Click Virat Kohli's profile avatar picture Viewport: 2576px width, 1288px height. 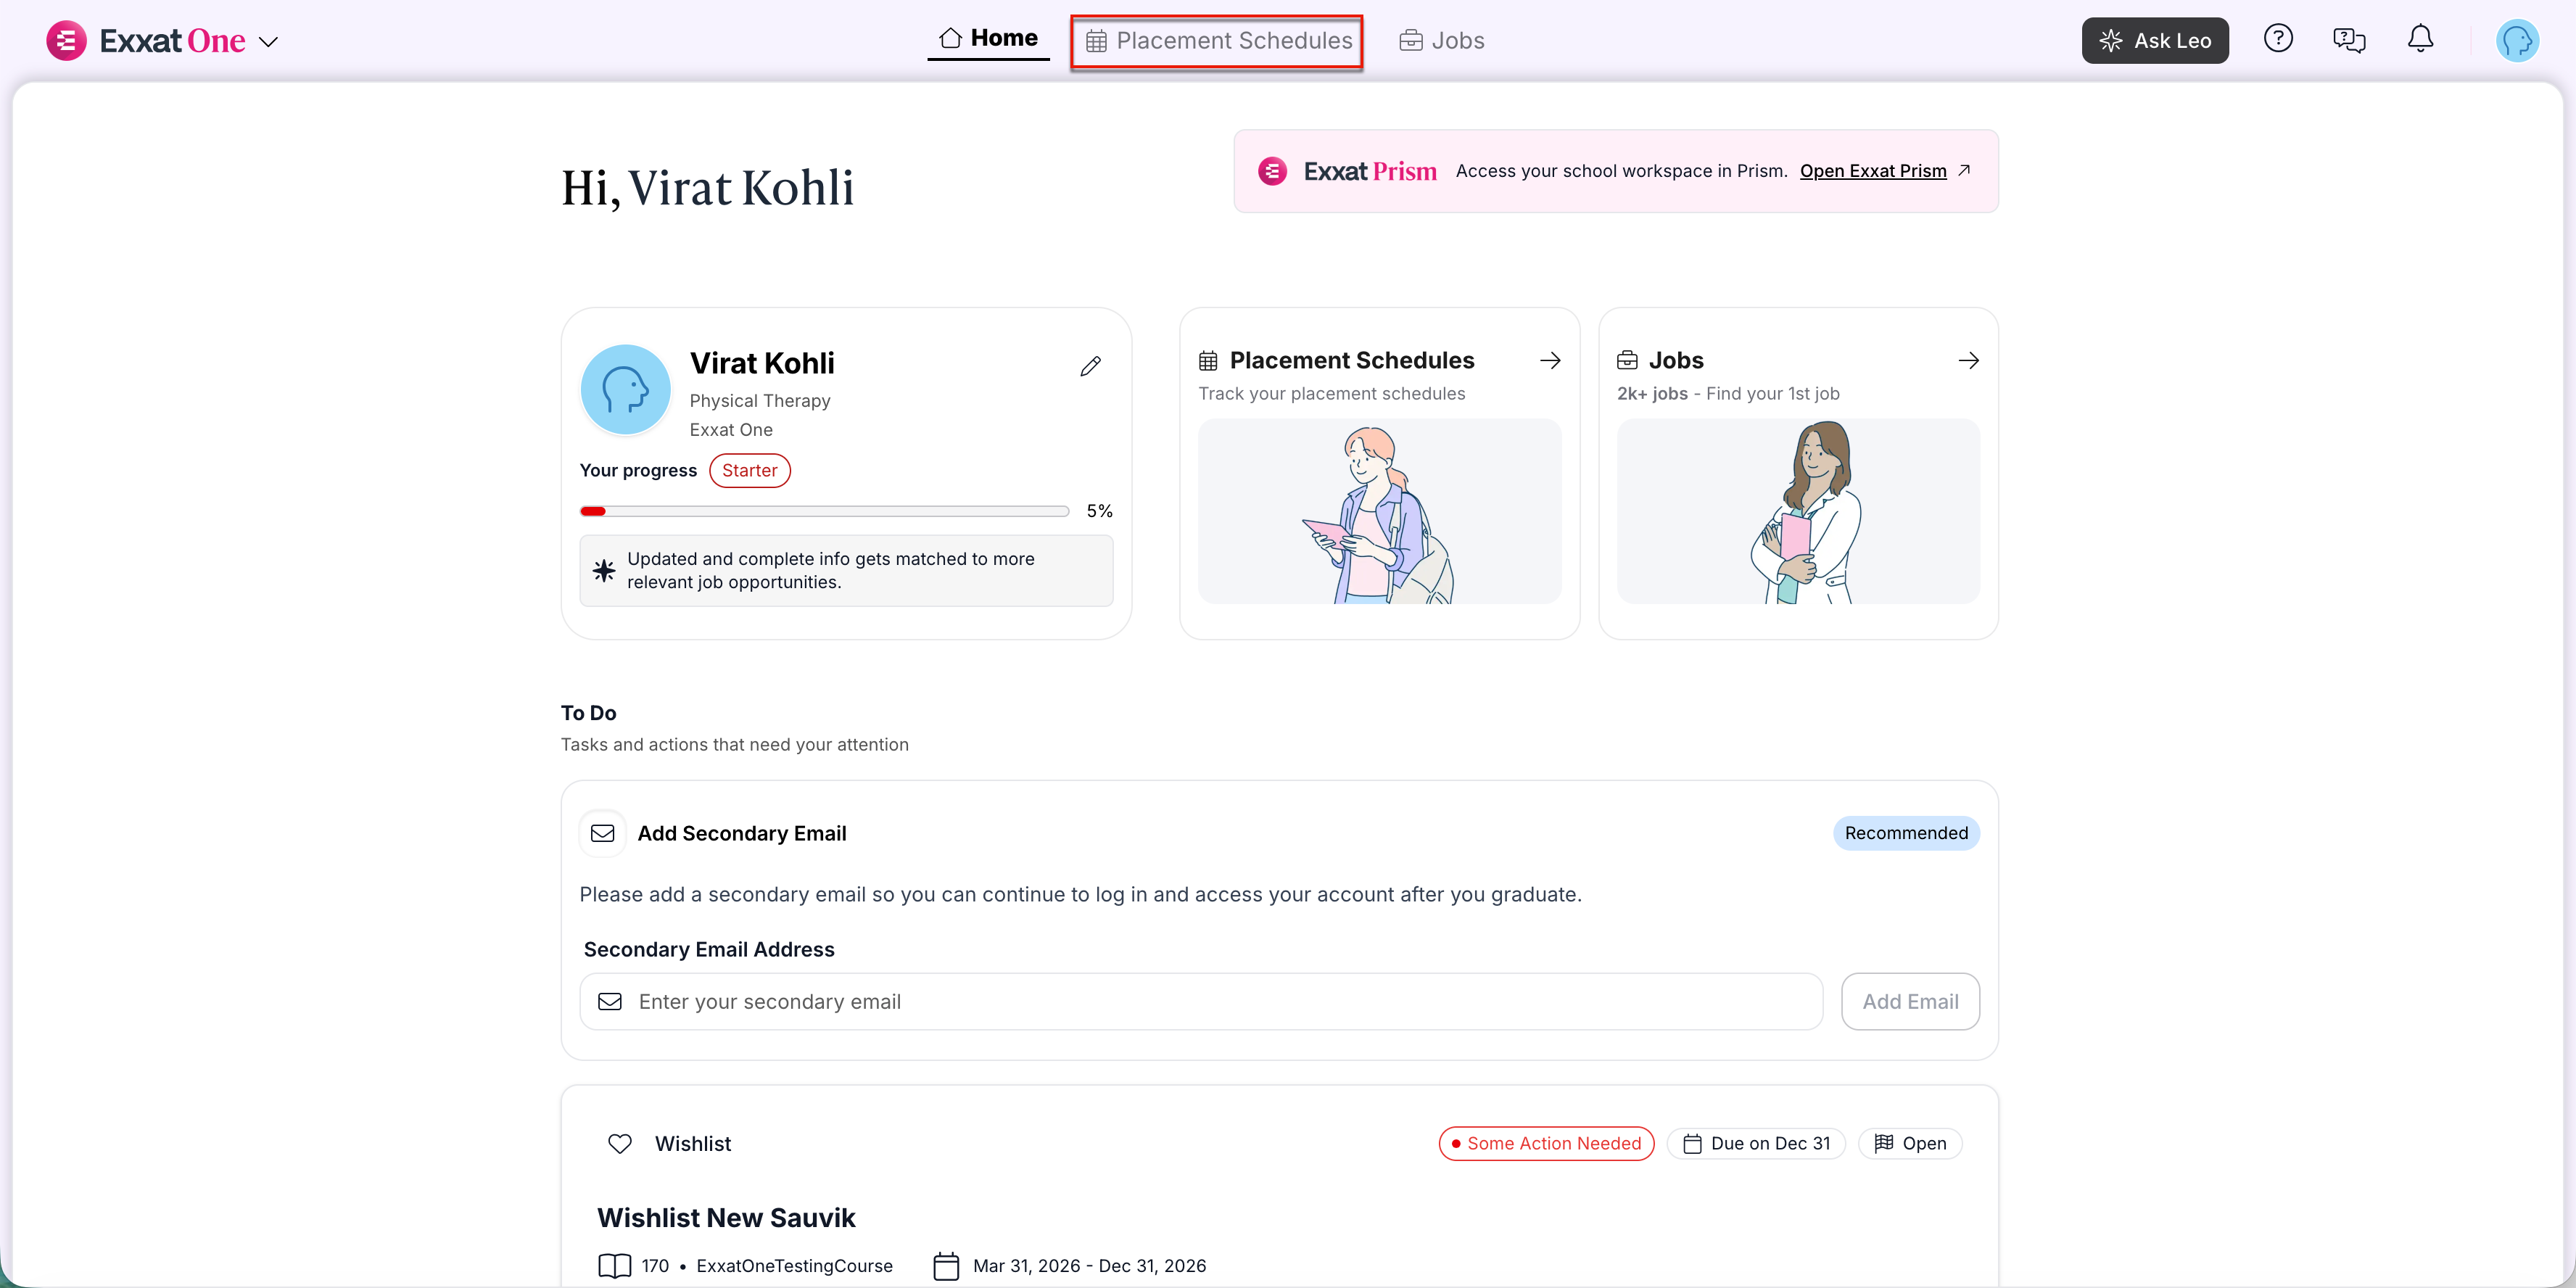coord(626,390)
